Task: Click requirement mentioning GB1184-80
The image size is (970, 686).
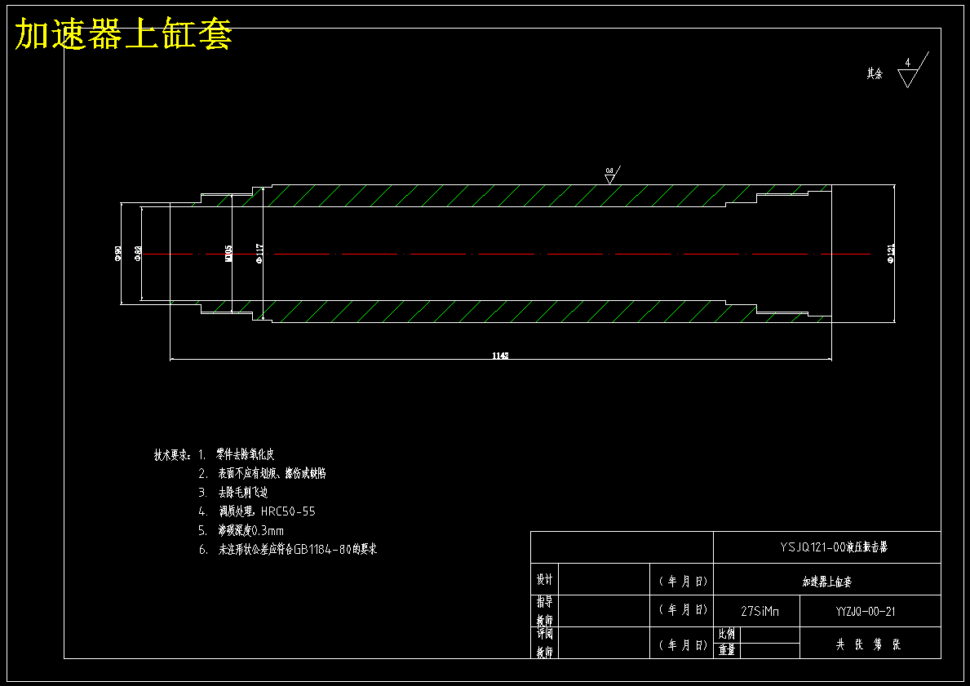Action: point(298,549)
